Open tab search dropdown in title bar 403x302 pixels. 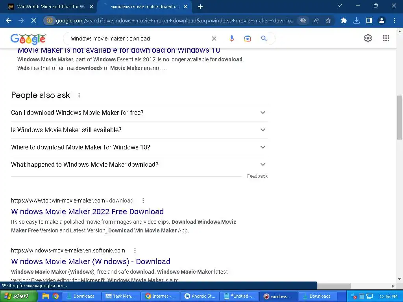click(340, 6)
